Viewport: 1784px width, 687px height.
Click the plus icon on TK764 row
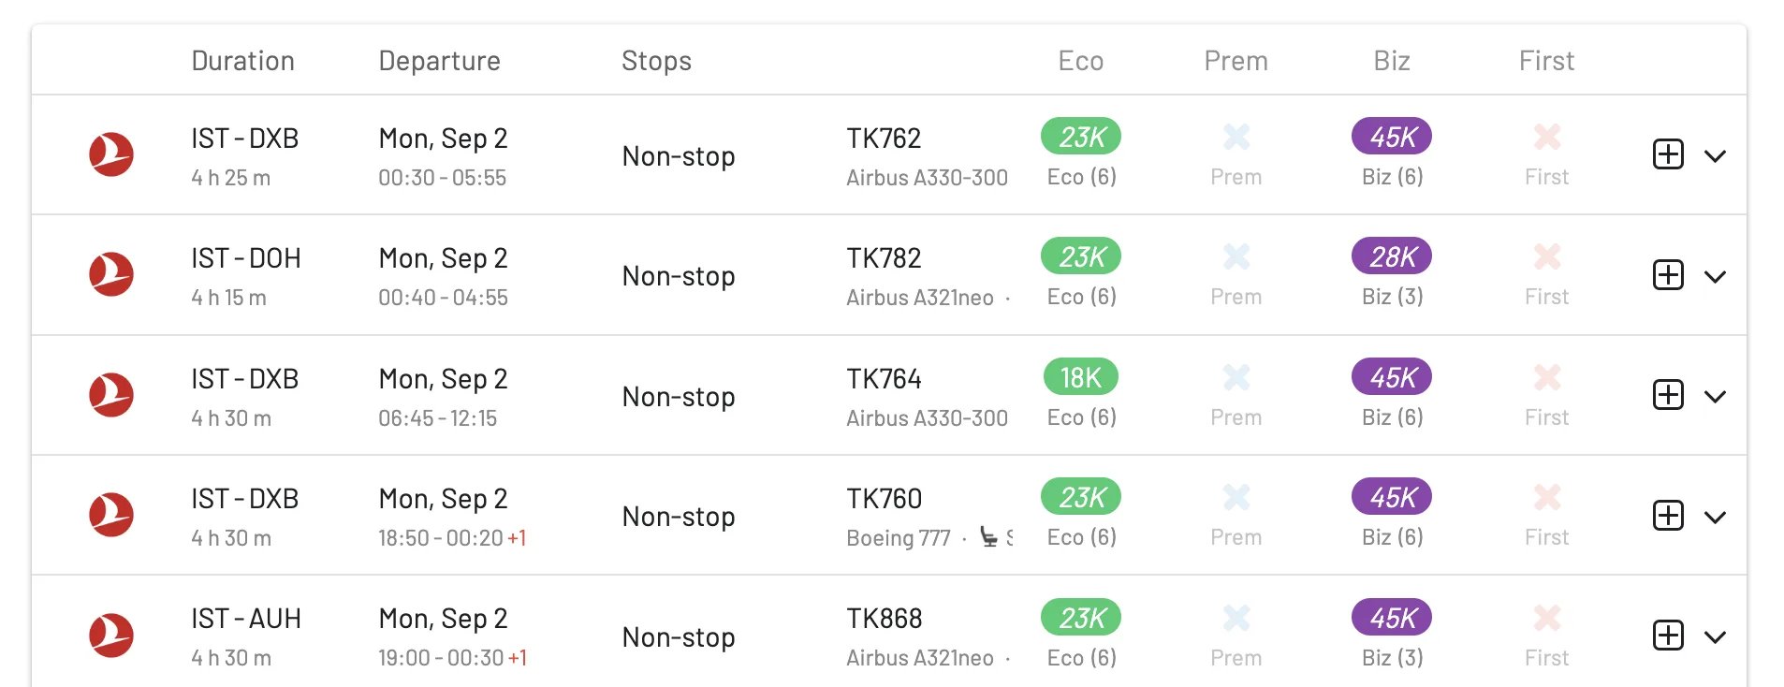pos(1668,395)
